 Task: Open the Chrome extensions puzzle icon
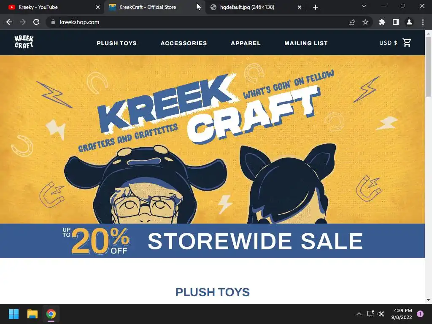tap(382, 22)
